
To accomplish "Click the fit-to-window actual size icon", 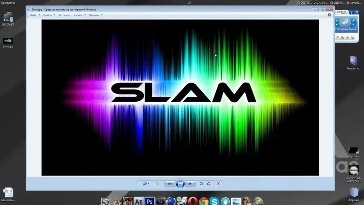I will pyautogui.click(x=158, y=184).
